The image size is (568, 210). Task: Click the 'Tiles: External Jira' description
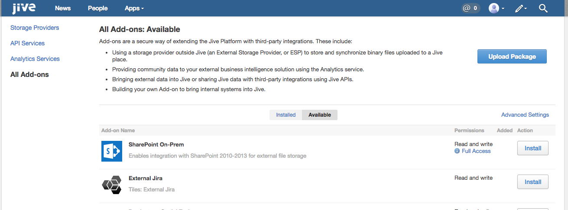[152, 189]
